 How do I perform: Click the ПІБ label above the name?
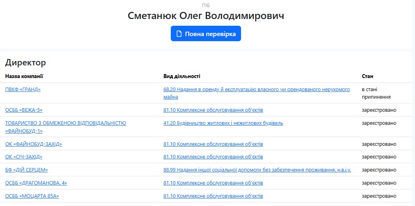(206, 5)
